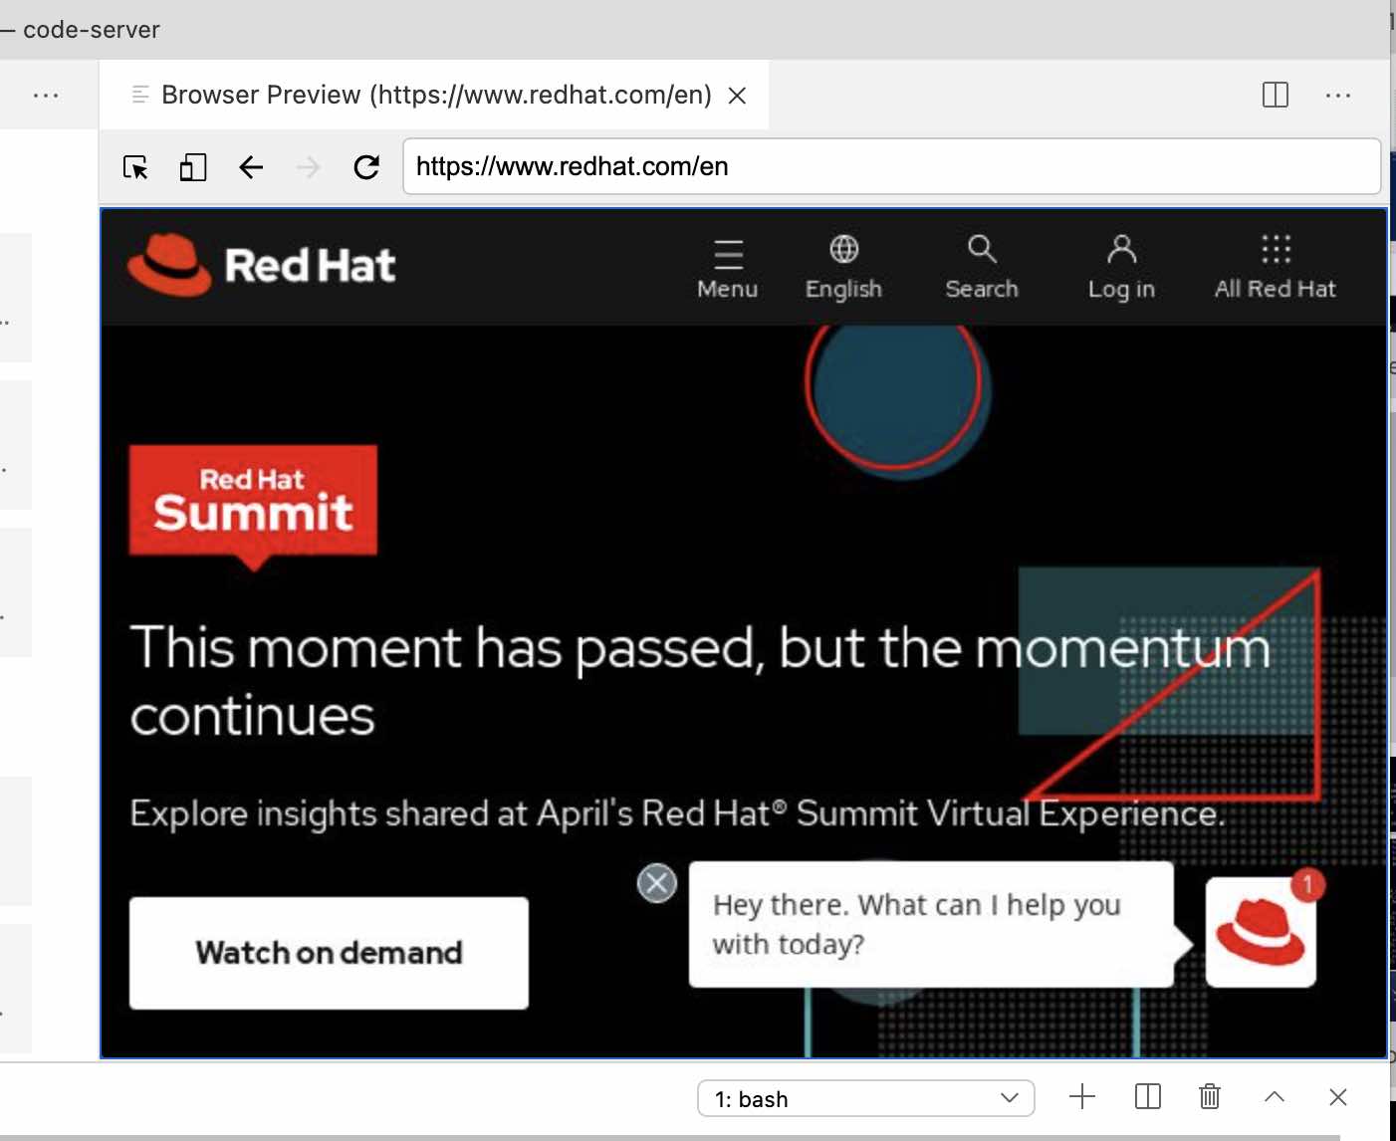The image size is (1396, 1141).
Task: Open the Menu on the Red Hat page
Action: pyautogui.click(x=728, y=264)
